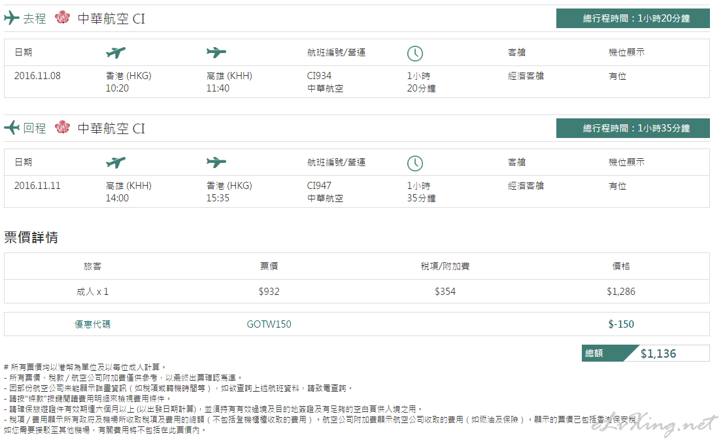Click the 中華航空 CI title in the return header
This screenshot has width=725, height=446.
(111, 128)
